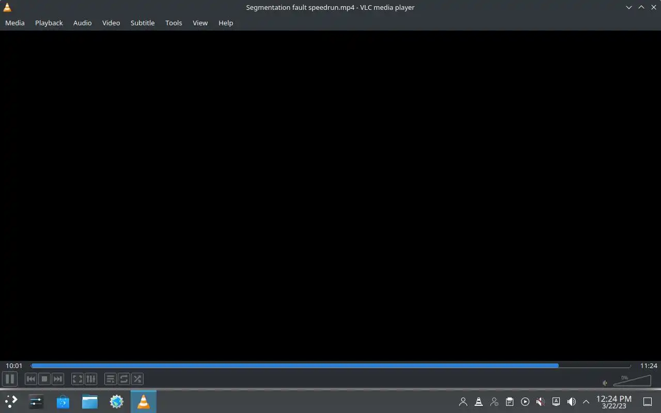661x413 pixels.
Task: Toggle elapsed time display 10:01
Action: [x=14, y=366]
